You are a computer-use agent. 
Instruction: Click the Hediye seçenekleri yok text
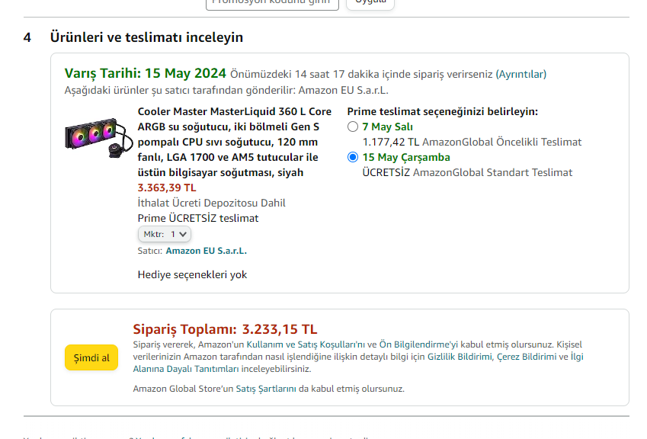(192, 275)
